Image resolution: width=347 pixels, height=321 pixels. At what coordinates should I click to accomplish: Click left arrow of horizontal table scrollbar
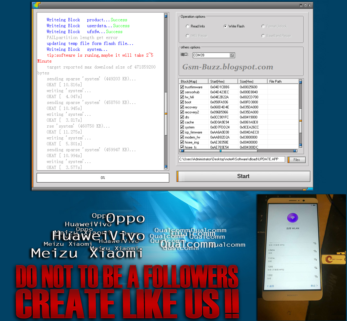pos(182,151)
